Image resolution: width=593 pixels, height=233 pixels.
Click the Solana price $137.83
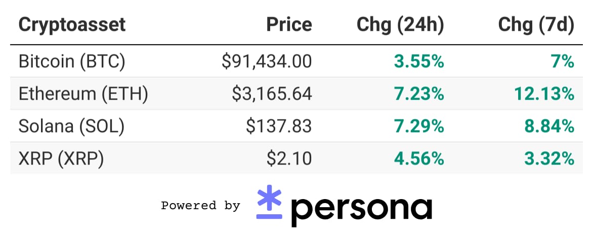coord(279,126)
